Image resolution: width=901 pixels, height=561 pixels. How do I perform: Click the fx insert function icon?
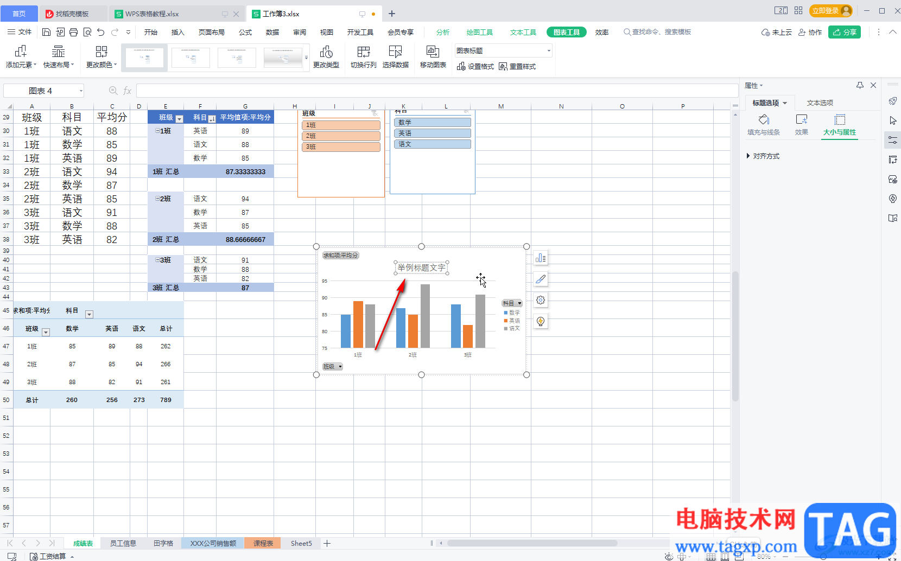pos(127,91)
